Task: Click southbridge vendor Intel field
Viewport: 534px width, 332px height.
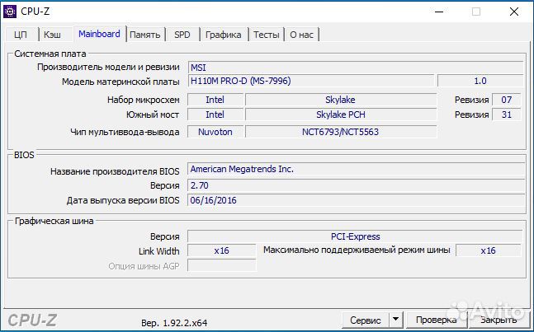Action: (215, 115)
